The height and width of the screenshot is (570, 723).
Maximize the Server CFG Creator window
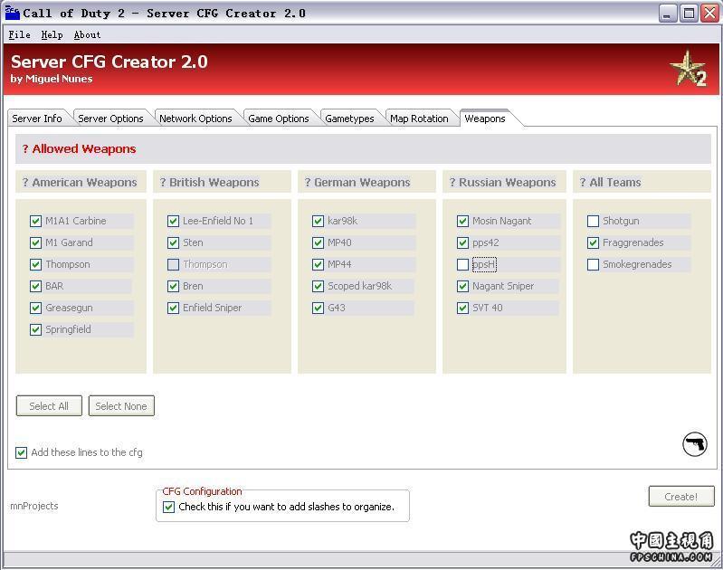pos(689,14)
